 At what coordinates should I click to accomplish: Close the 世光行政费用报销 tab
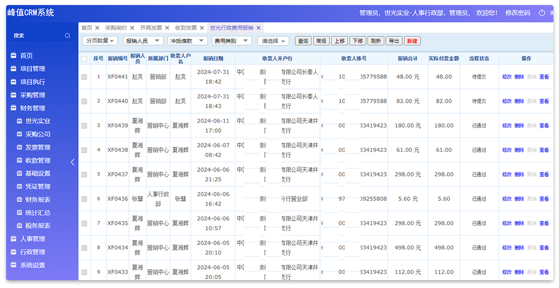(x=258, y=28)
